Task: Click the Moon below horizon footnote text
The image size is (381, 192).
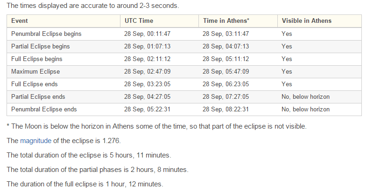Action: pyautogui.click(x=156, y=126)
